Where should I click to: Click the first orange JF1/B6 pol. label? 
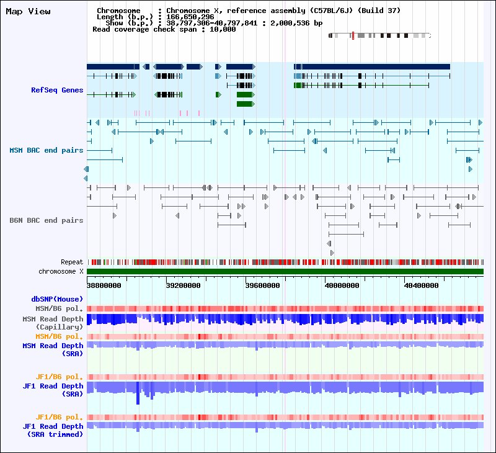pos(59,377)
